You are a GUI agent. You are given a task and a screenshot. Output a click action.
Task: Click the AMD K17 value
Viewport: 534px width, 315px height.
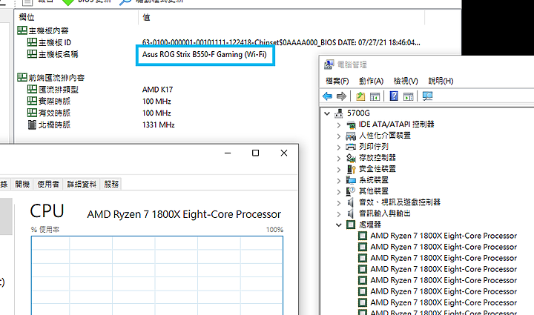[x=158, y=90]
